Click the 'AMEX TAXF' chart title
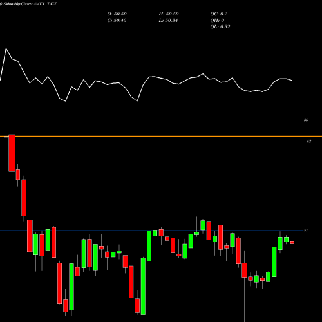The height and width of the screenshot is (322, 322). [x=45, y=4]
